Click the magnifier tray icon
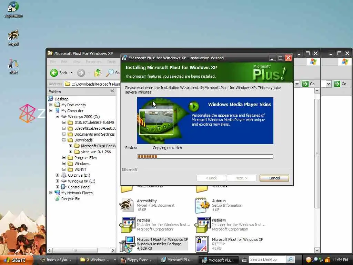Viewport: 353px width, 265px height. click(315, 260)
